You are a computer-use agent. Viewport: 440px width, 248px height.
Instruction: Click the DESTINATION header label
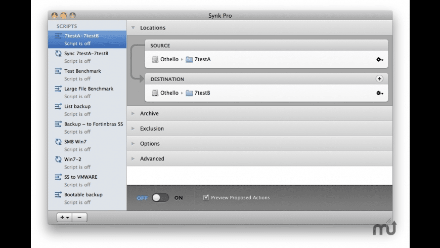coord(167,79)
